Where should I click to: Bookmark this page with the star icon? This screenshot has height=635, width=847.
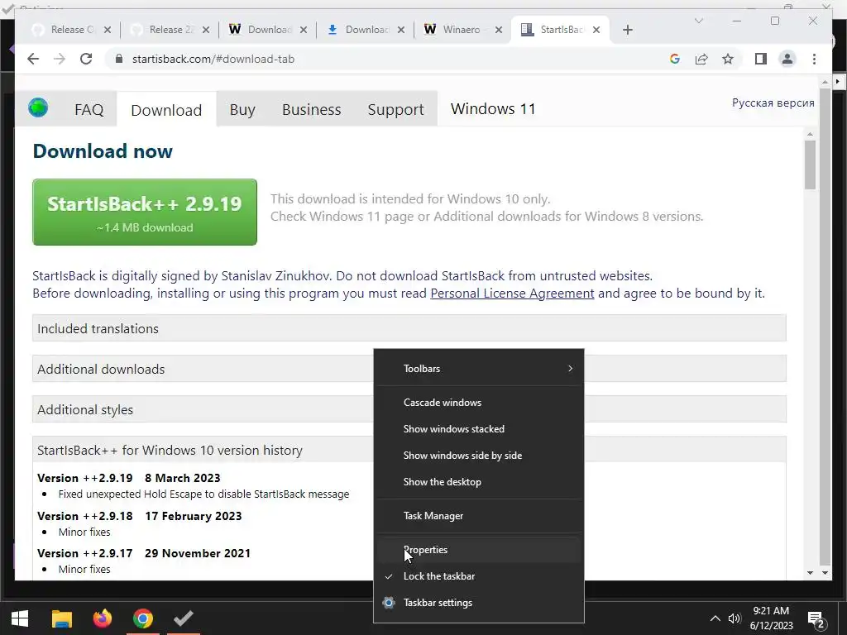coord(728,59)
